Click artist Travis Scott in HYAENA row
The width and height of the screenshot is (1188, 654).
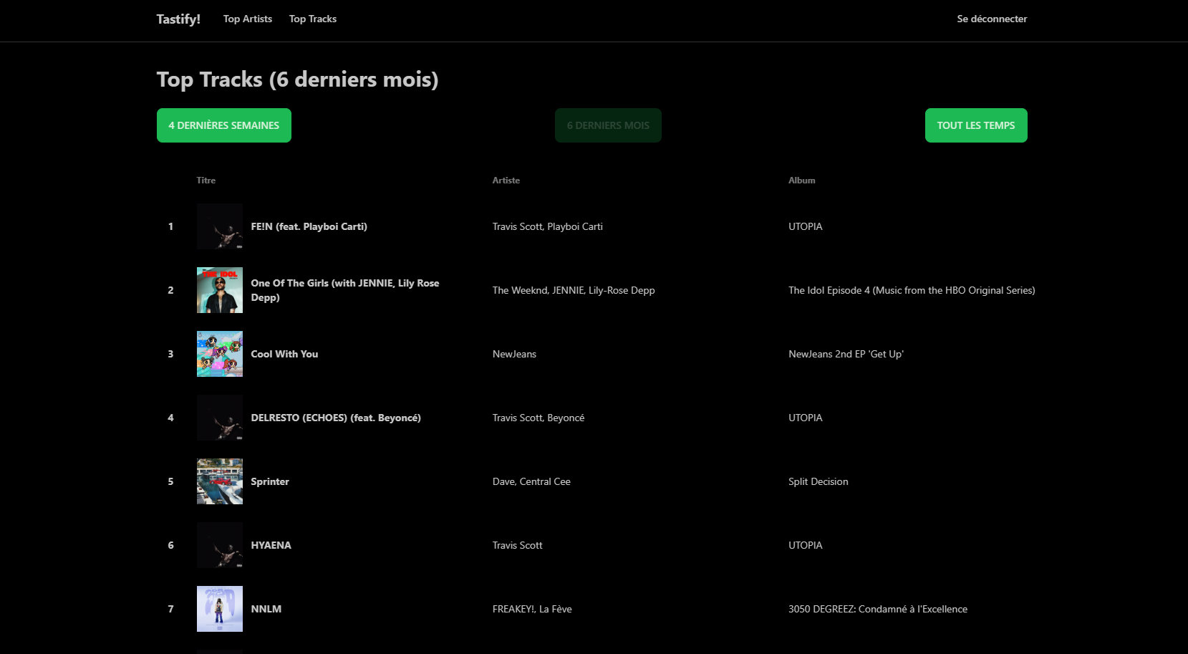tap(518, 545)
